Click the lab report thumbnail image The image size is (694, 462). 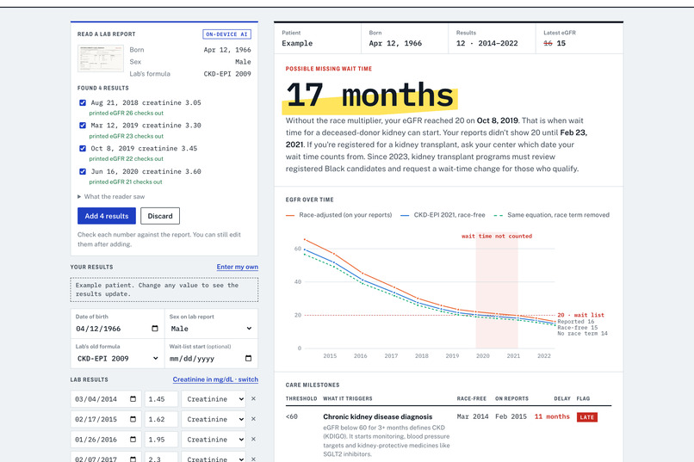tap(101, 59)
